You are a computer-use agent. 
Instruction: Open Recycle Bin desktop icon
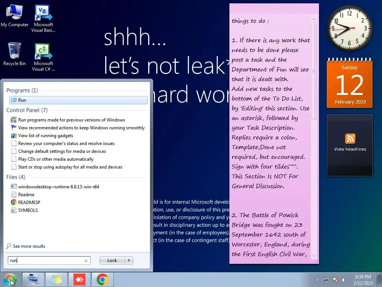click(15, 54)
